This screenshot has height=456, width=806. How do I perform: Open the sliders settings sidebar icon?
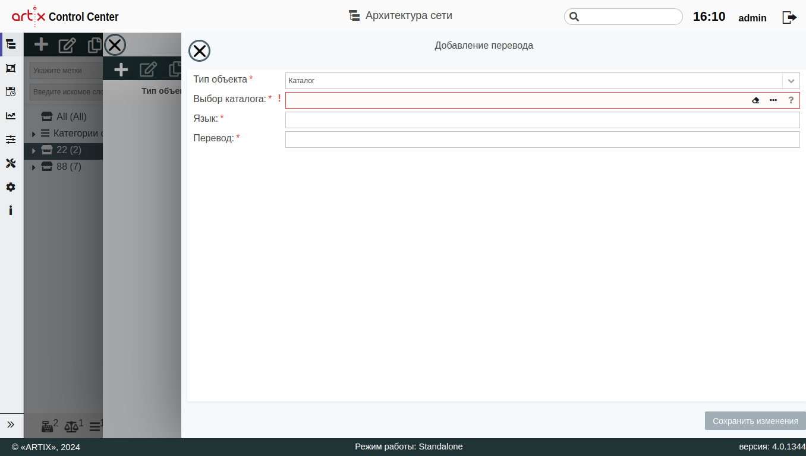11,140
